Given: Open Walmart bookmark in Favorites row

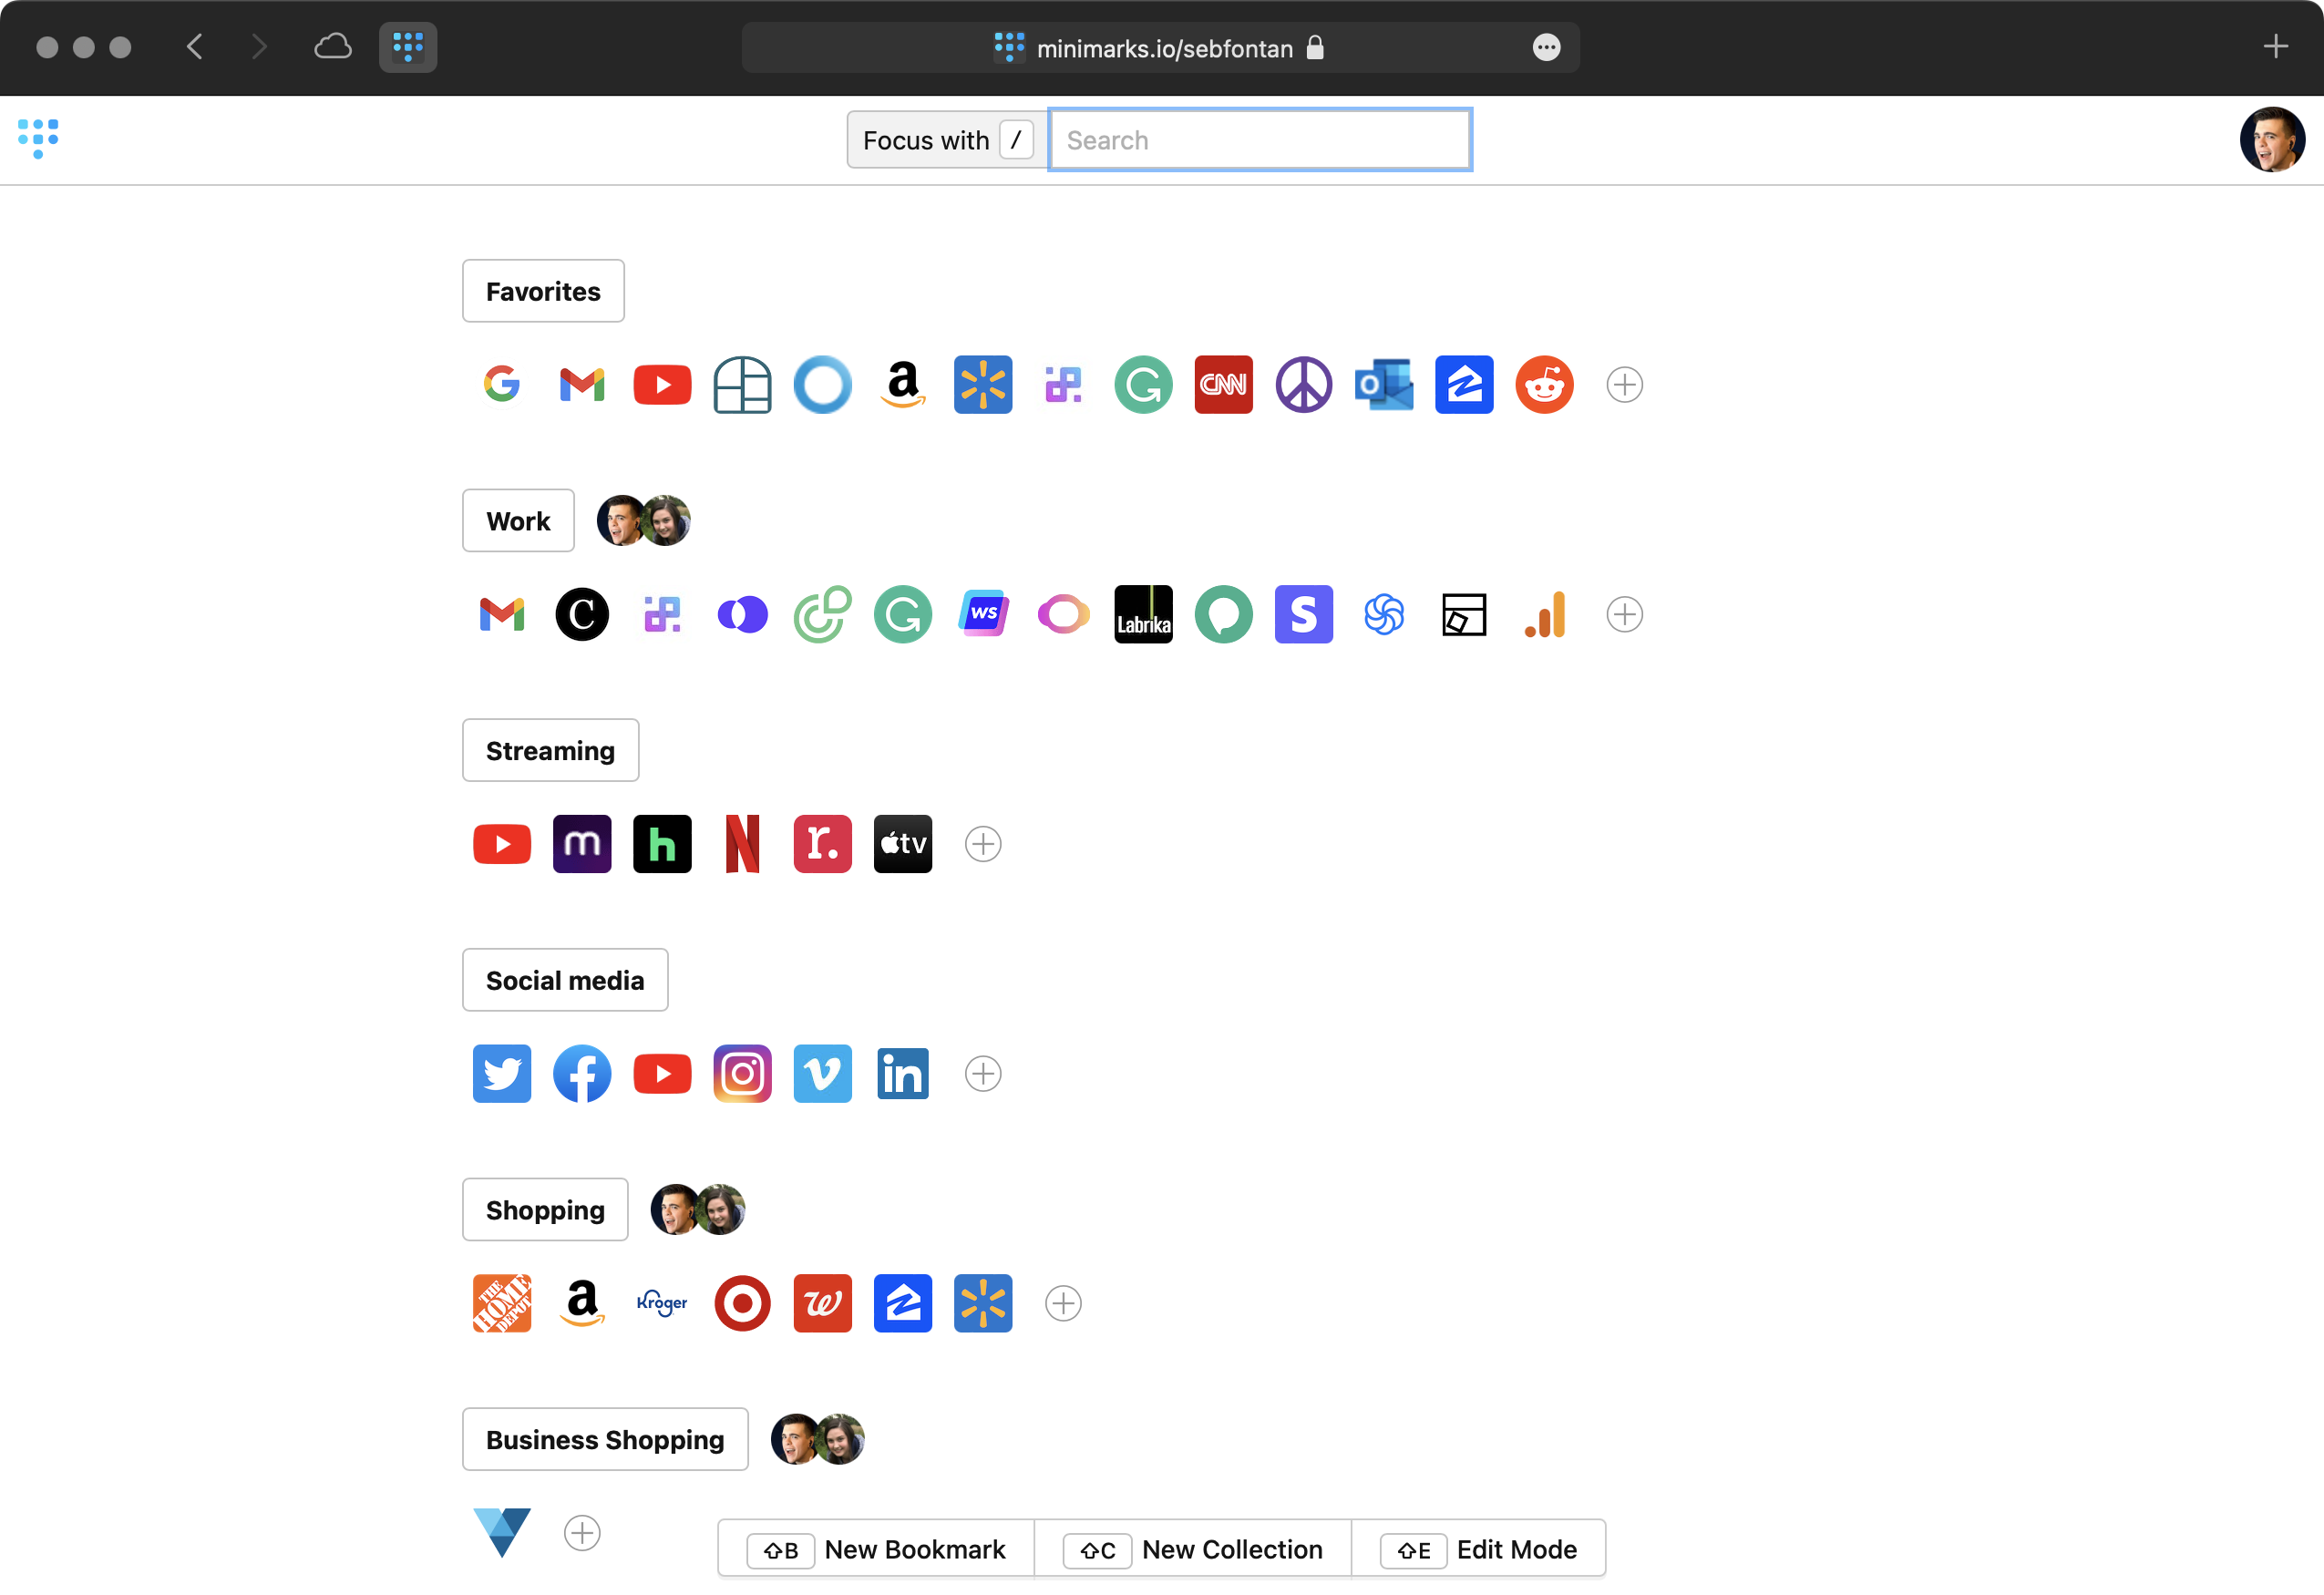Looking at the screenshot, I should click(983, 385).
